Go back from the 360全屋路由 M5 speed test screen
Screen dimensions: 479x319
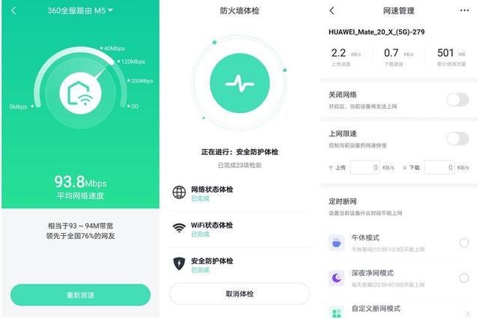point(13,11)
